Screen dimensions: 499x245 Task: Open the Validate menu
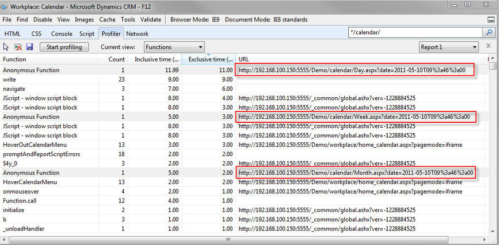coord(151,20)
